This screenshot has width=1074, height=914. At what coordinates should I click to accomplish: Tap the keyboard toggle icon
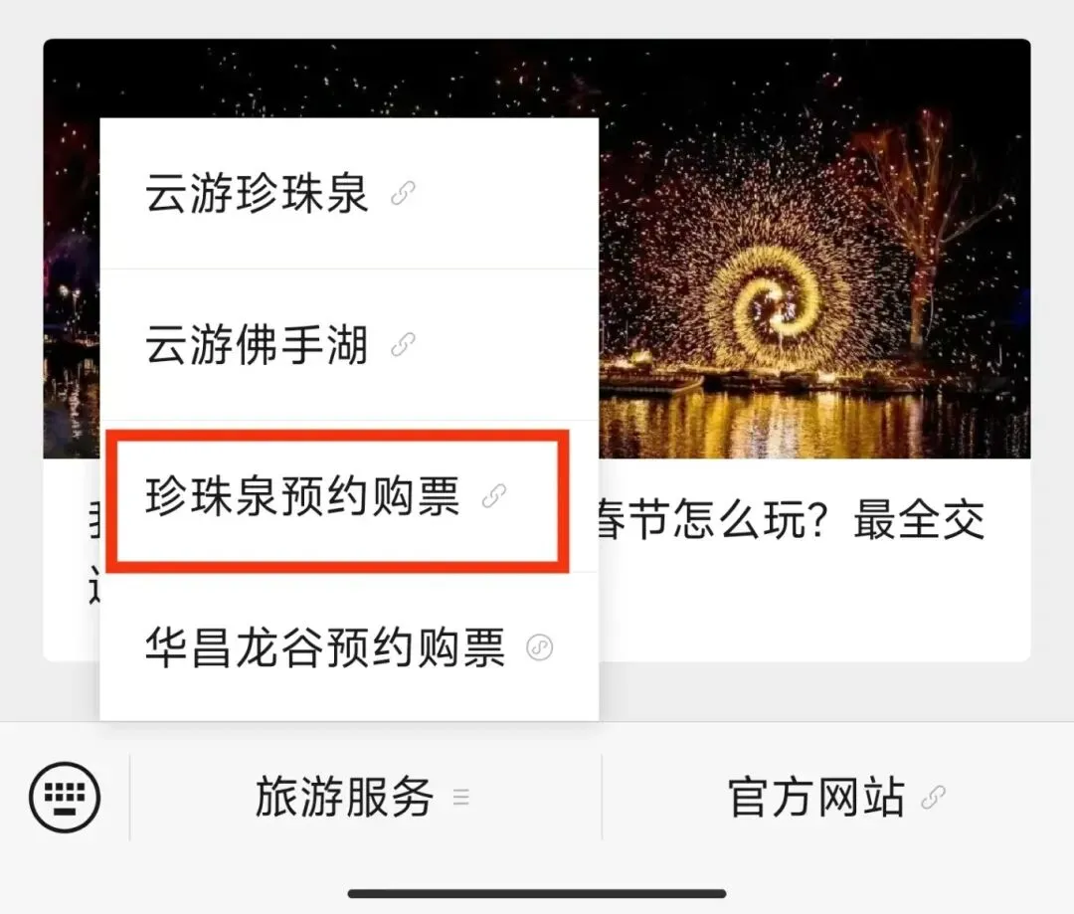click(x=65, y=797)
